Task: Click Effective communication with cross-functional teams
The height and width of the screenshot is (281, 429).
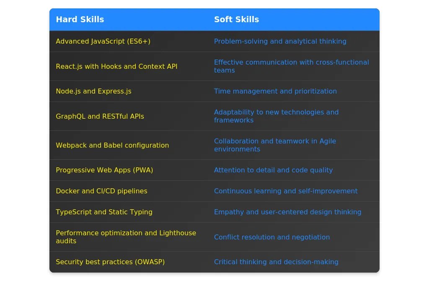Action: click(292, 66)
